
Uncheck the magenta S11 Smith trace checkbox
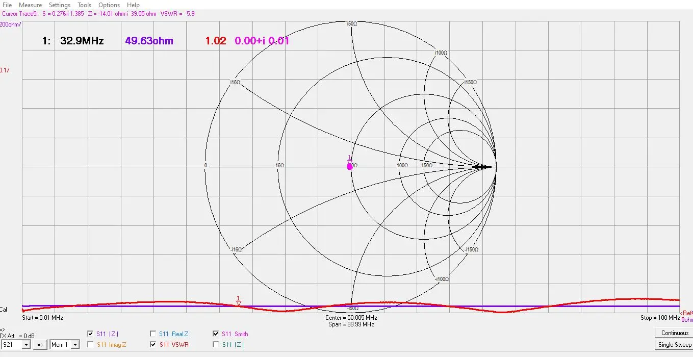[x=216, y=334]
